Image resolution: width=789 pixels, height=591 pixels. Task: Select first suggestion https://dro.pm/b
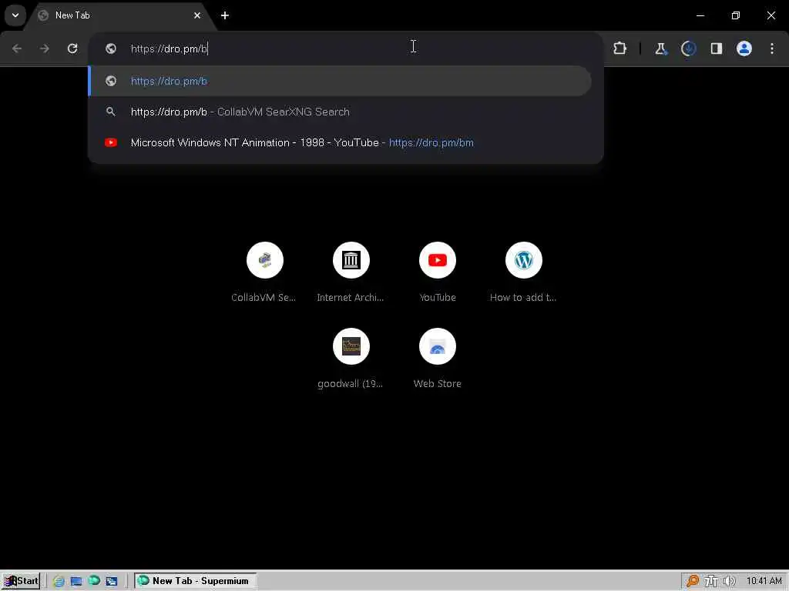pos(340,81)
